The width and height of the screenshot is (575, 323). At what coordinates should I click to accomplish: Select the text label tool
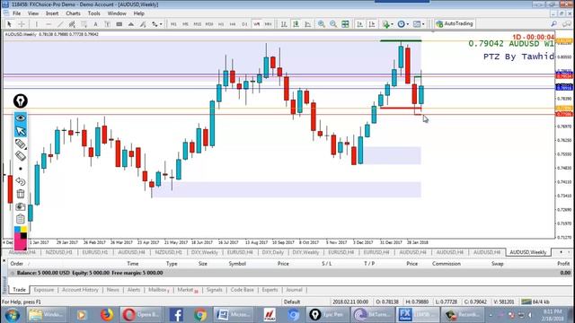coord(108,24)
